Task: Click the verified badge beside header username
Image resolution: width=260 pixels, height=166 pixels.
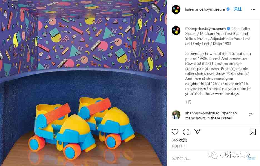Action: coord(228,9)
